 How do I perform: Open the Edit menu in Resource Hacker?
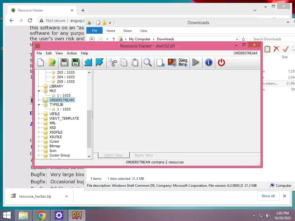click(x=48, y=53)
